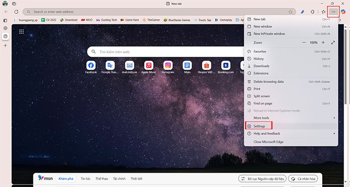Click the Tìm kiếm trên web search box
This screenshot has height=187, width=350.
[x=165, y=52]
